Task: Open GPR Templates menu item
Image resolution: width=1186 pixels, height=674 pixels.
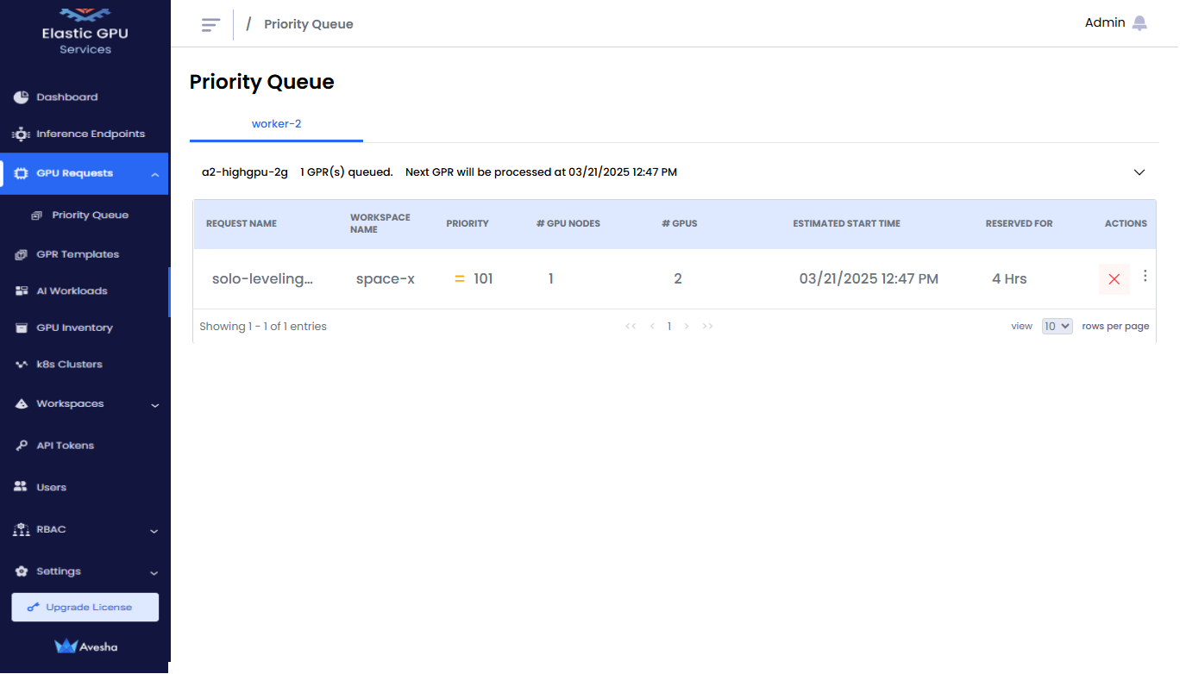Action: coord(78,255)
